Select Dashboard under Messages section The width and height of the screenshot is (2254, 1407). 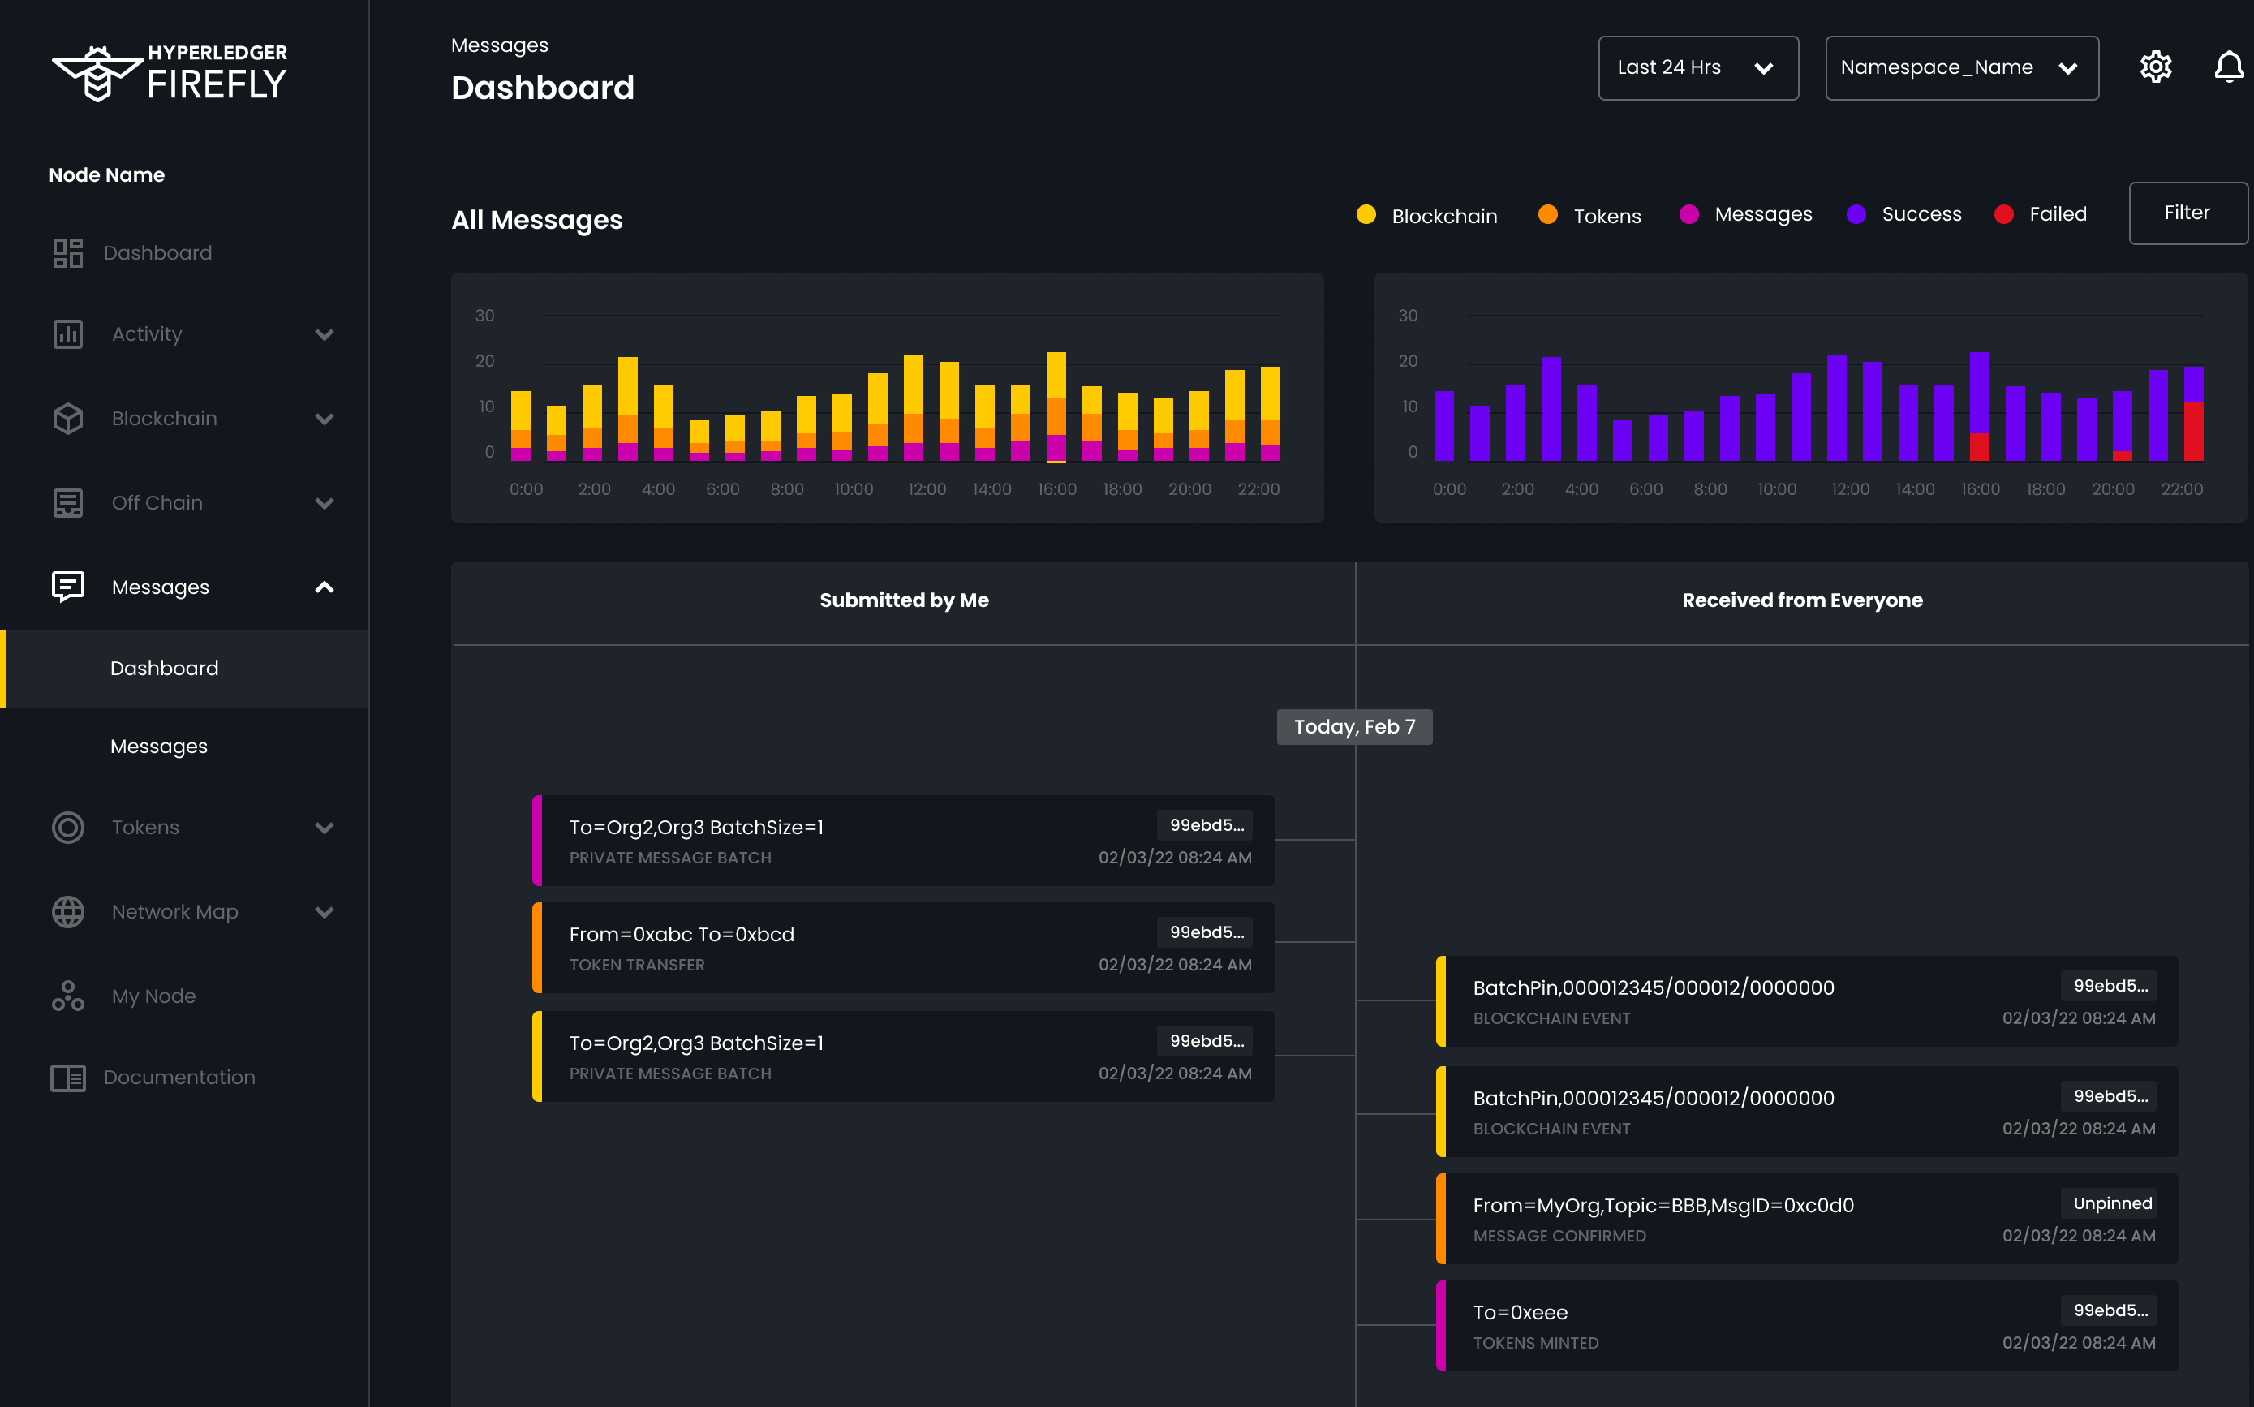165,667
